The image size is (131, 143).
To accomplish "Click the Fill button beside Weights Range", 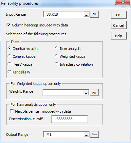I will [x=94, y=93].
